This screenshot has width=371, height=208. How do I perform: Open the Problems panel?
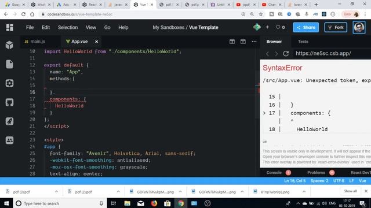coord(316,173)
